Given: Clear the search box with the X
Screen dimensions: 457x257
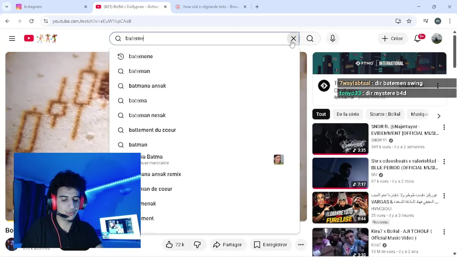Looking at the screenshot, I should pyautogui.click(x=293, y=39).
